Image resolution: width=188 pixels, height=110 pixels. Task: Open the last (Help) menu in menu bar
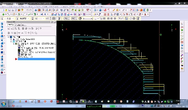(101, 6)
